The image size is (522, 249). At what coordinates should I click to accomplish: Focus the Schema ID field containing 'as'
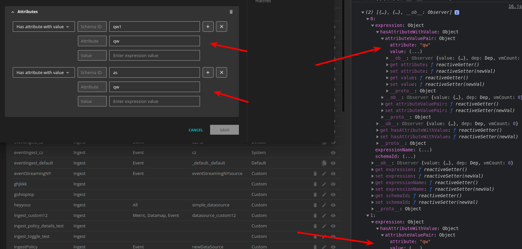154,72
